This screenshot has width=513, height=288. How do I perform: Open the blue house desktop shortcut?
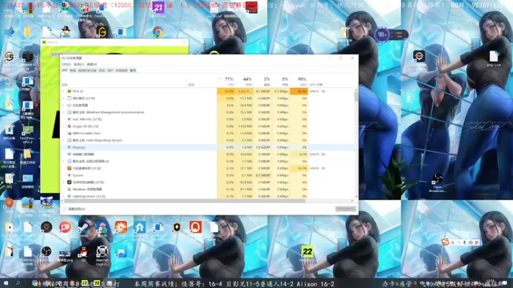(x=140, y=228)
